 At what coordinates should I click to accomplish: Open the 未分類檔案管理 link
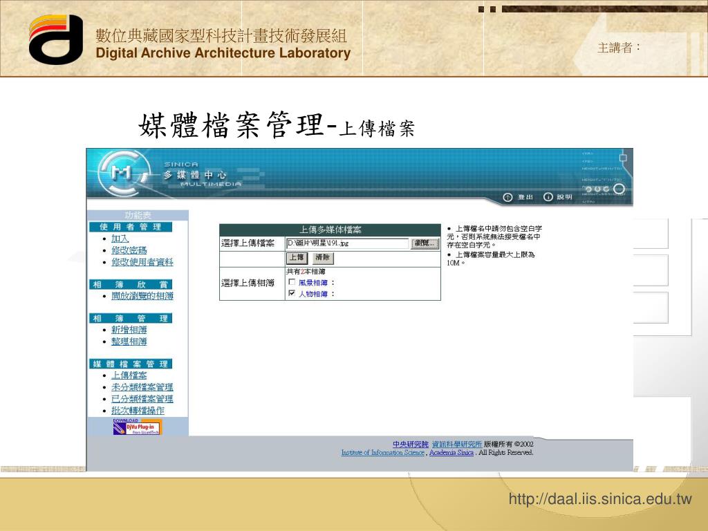(x=142, y=387)
